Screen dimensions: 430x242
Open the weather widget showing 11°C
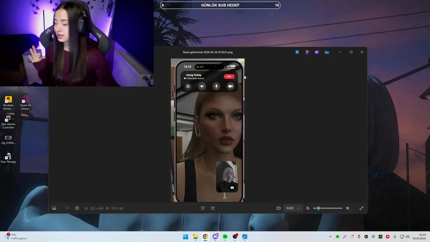16,237
